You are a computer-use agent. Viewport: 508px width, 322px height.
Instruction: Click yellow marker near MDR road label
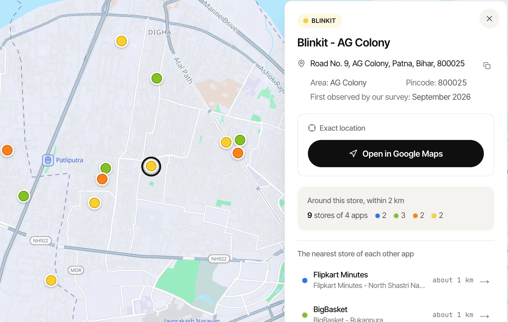[51, 280]
